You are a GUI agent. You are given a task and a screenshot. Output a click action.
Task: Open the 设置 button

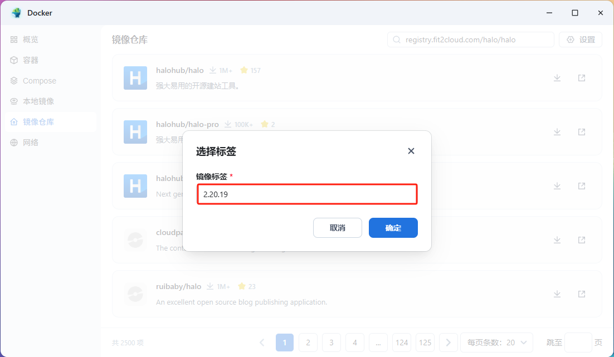[x=581, y=40]
